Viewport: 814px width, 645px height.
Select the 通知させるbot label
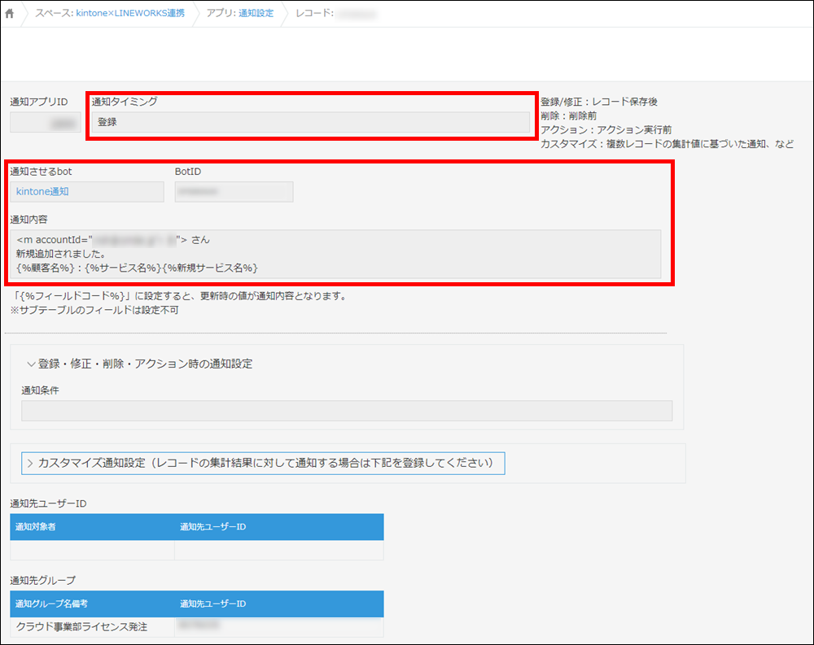pos(41,172)
